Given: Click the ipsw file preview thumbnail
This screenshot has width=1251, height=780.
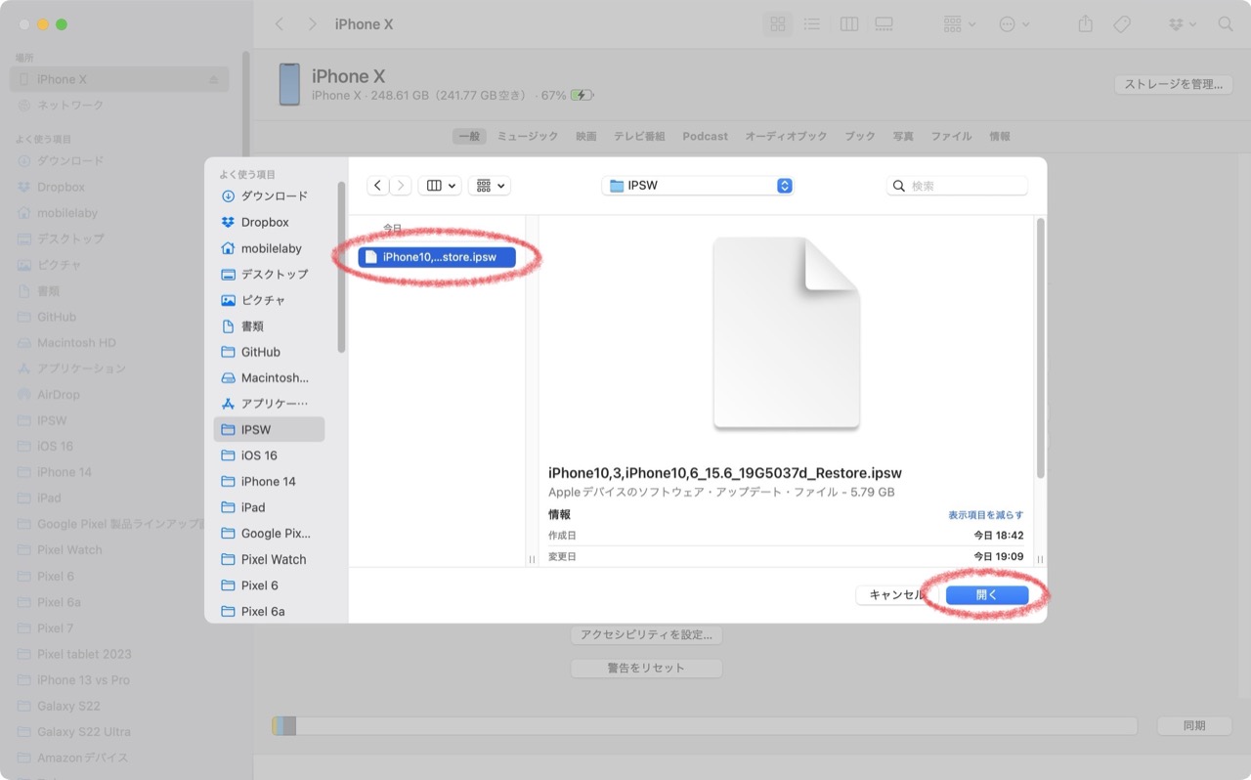Looking at the screenshot, I should click(787, 333).
